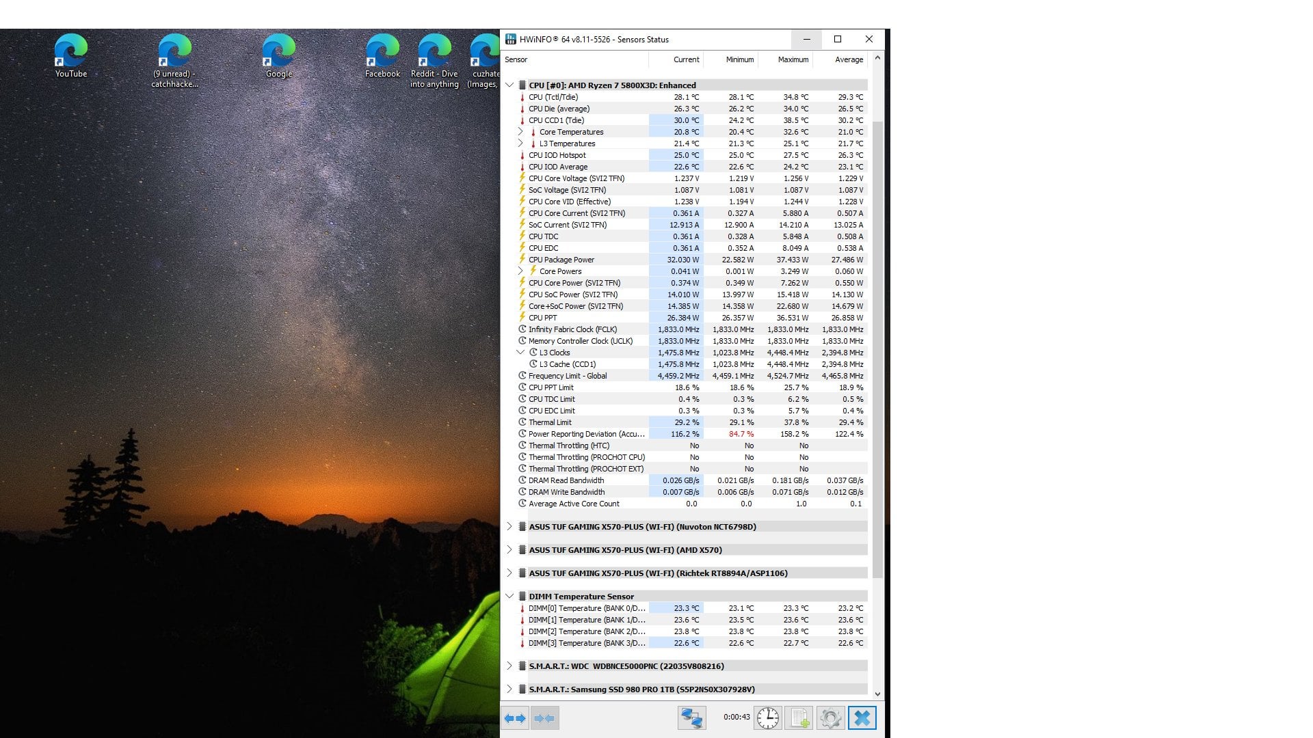Click the expand layout left-right arrows button

(x=515, y=718)
